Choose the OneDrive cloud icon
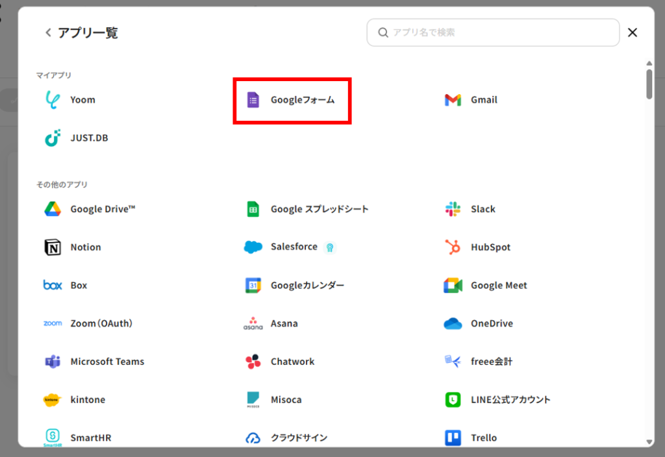The height and width of the screenshot is (457, 665). click(x=453, y=323)
